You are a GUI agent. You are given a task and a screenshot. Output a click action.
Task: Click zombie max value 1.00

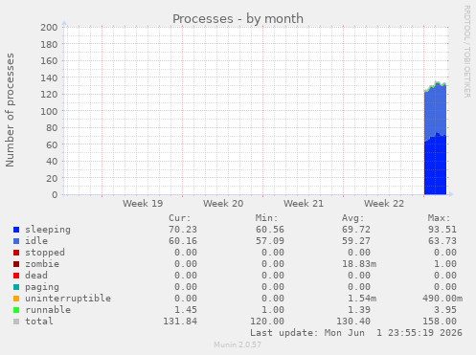[x=445, y=264]
